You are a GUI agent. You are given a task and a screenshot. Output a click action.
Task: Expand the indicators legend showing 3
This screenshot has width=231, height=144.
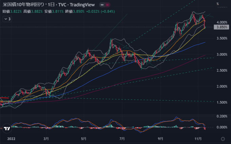pyautogui.click(x=6, y=19)
